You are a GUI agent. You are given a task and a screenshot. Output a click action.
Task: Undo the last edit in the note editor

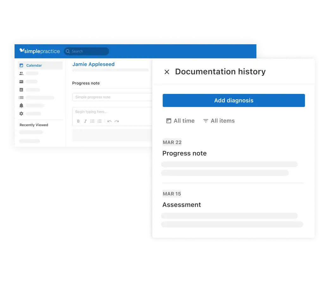109,121
